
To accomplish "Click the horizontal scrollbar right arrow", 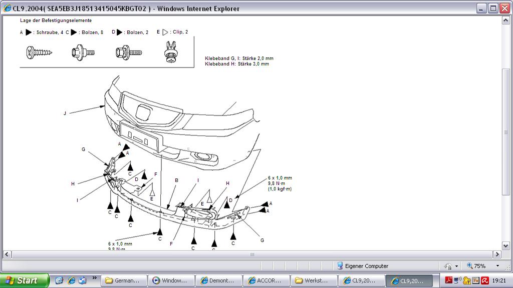I will (x=497, y=254).
